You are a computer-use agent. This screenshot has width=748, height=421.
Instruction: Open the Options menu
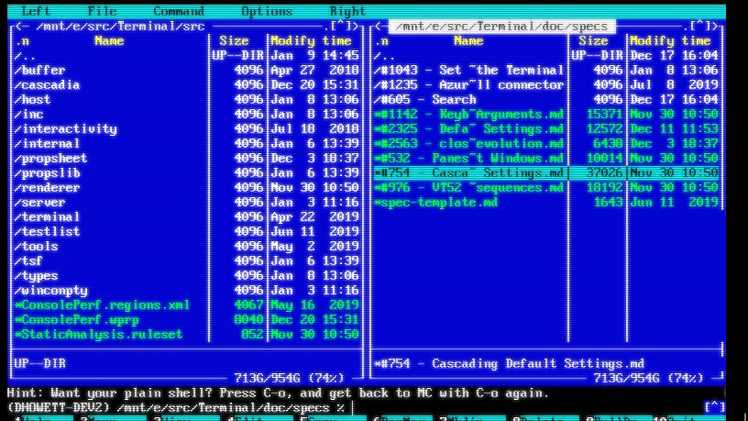pos(267,12)
